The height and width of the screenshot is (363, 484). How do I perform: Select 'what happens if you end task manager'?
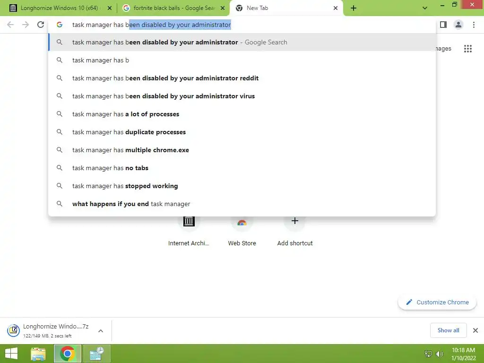pyautogui.click(x=242, y=204)
